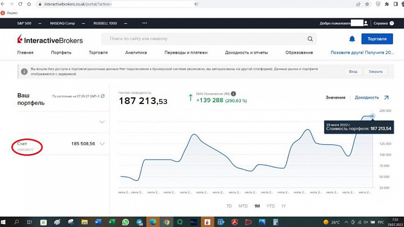Go to browser home page
404x227 pixels.
(29, 4)
